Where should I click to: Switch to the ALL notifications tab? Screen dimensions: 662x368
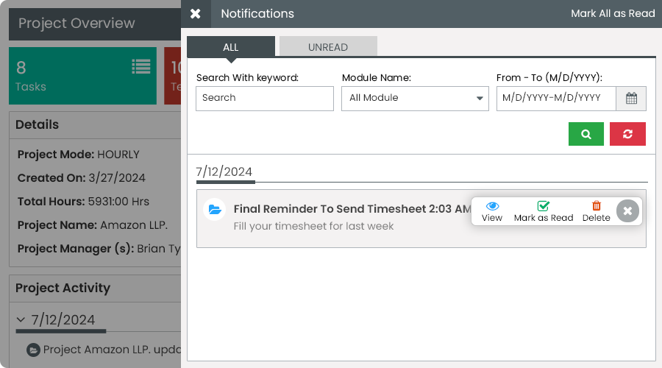pyautogui.click(x=231, y=47)
